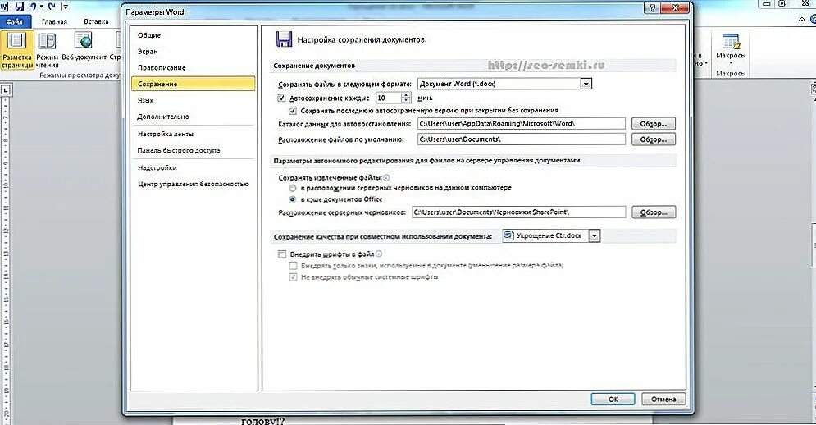Click the autorecovery catalog path field
Screen dimensions: 816x425
click(x=522, y=124)
